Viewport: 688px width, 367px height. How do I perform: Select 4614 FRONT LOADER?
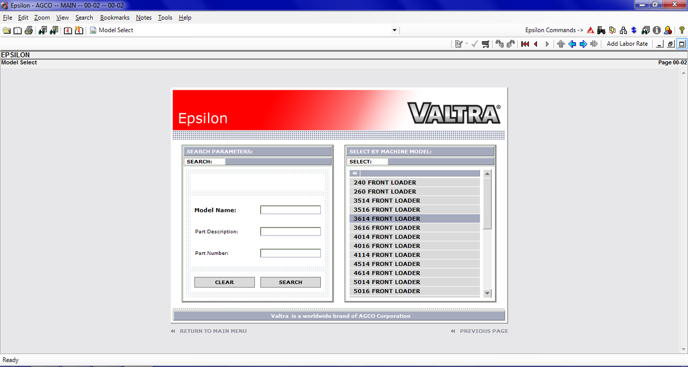tap(414, 273)
